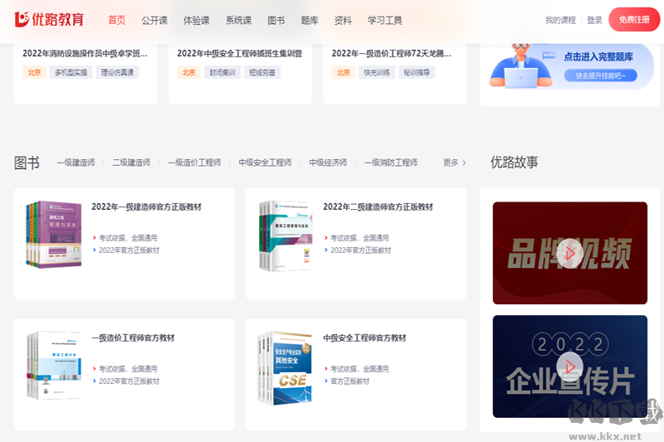Select the 中级安全工程师 book category

pos(265,163)
